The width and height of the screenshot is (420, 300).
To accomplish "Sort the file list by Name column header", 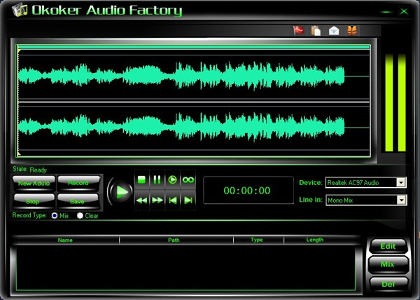I will (65, 240).
